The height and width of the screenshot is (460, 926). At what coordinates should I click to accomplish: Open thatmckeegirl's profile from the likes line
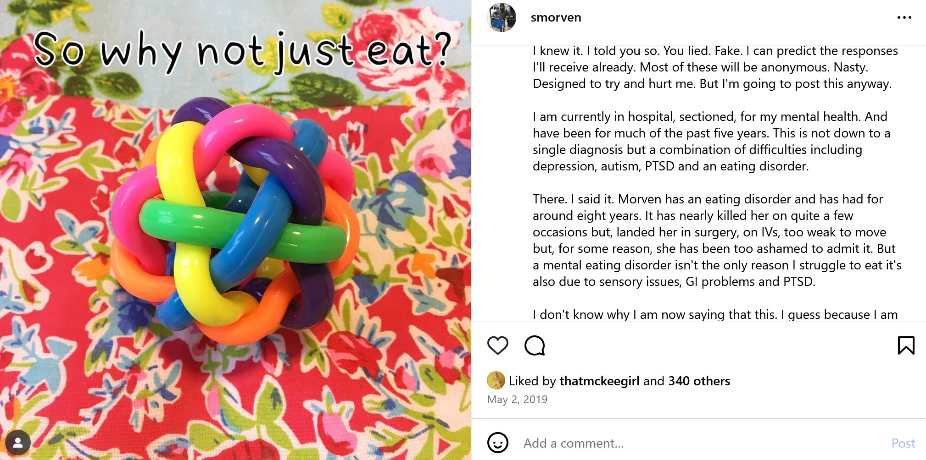599,381
